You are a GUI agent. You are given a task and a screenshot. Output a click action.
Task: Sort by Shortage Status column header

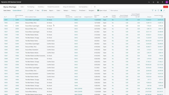coord(50,17)
